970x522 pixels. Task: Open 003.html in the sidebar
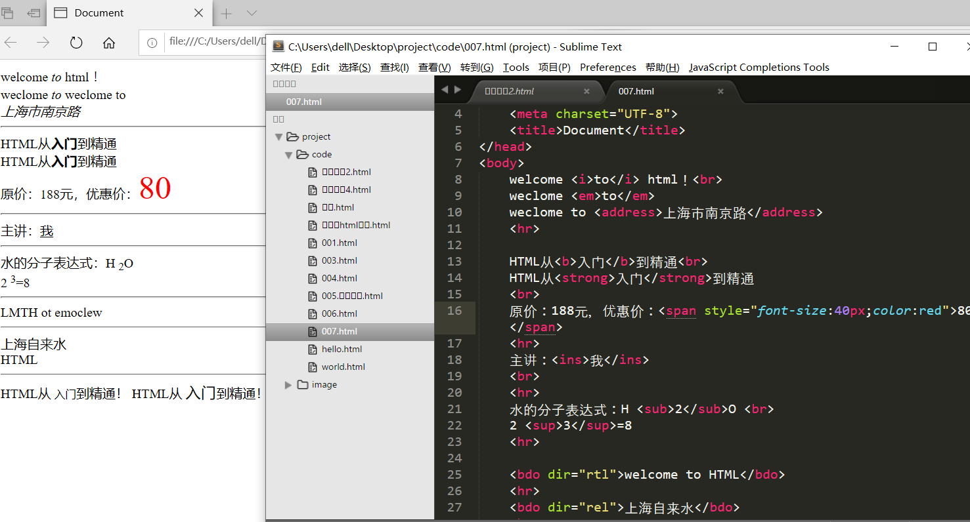[x=339, y=260]
